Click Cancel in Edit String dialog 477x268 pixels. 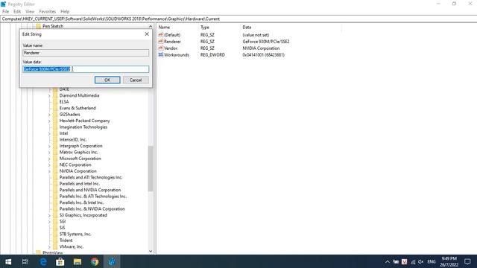pos(136,80)
